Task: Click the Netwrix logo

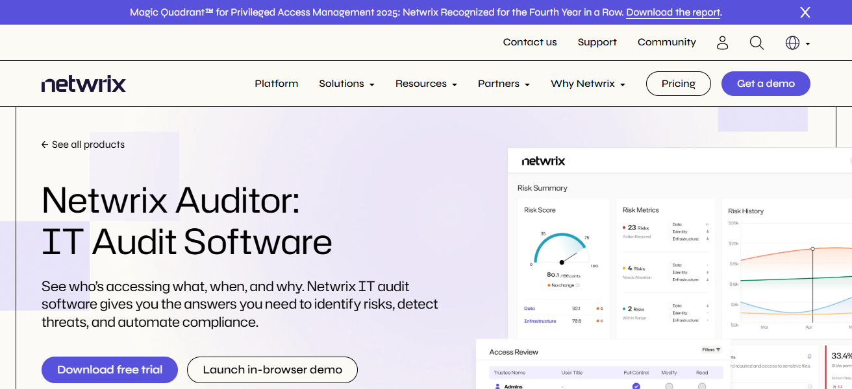Action: click(83, 83)
